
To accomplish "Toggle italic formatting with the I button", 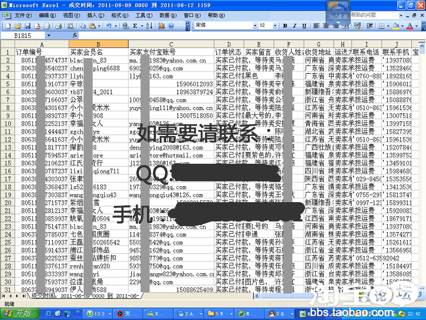I will point(294,25).
